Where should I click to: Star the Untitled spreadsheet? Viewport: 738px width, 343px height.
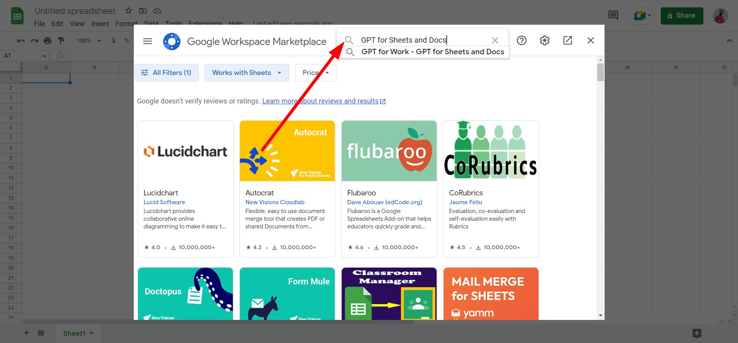(128, 11)
